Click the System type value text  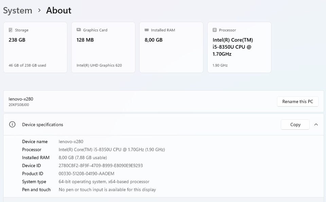104,182
